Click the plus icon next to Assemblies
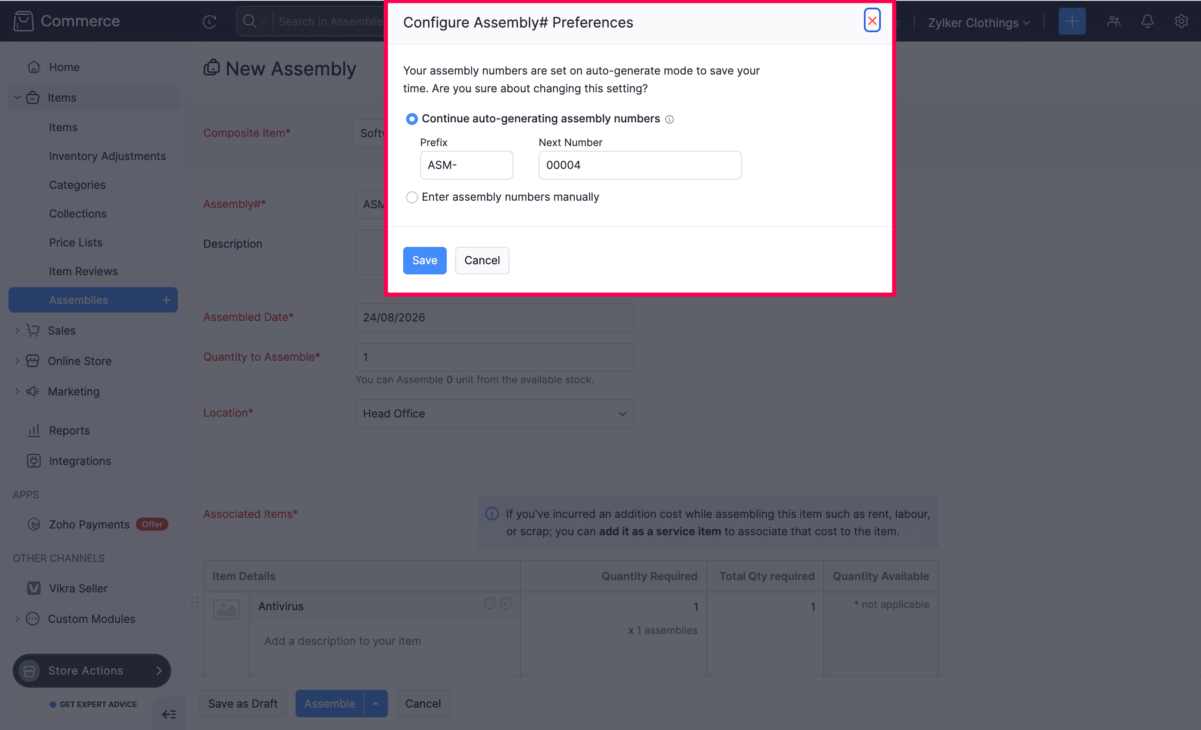The width and height of the screenshot is (1201, 730). (166, 300)
